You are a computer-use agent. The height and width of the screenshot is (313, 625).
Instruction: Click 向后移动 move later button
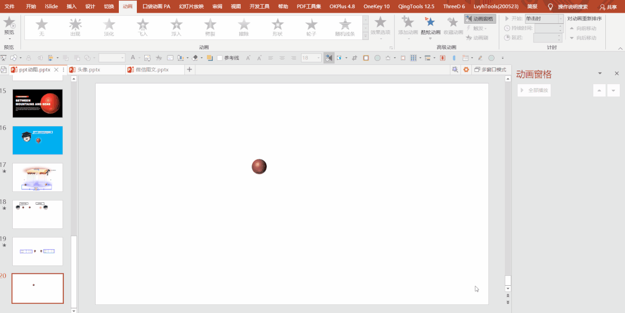[x=583, y=38]
